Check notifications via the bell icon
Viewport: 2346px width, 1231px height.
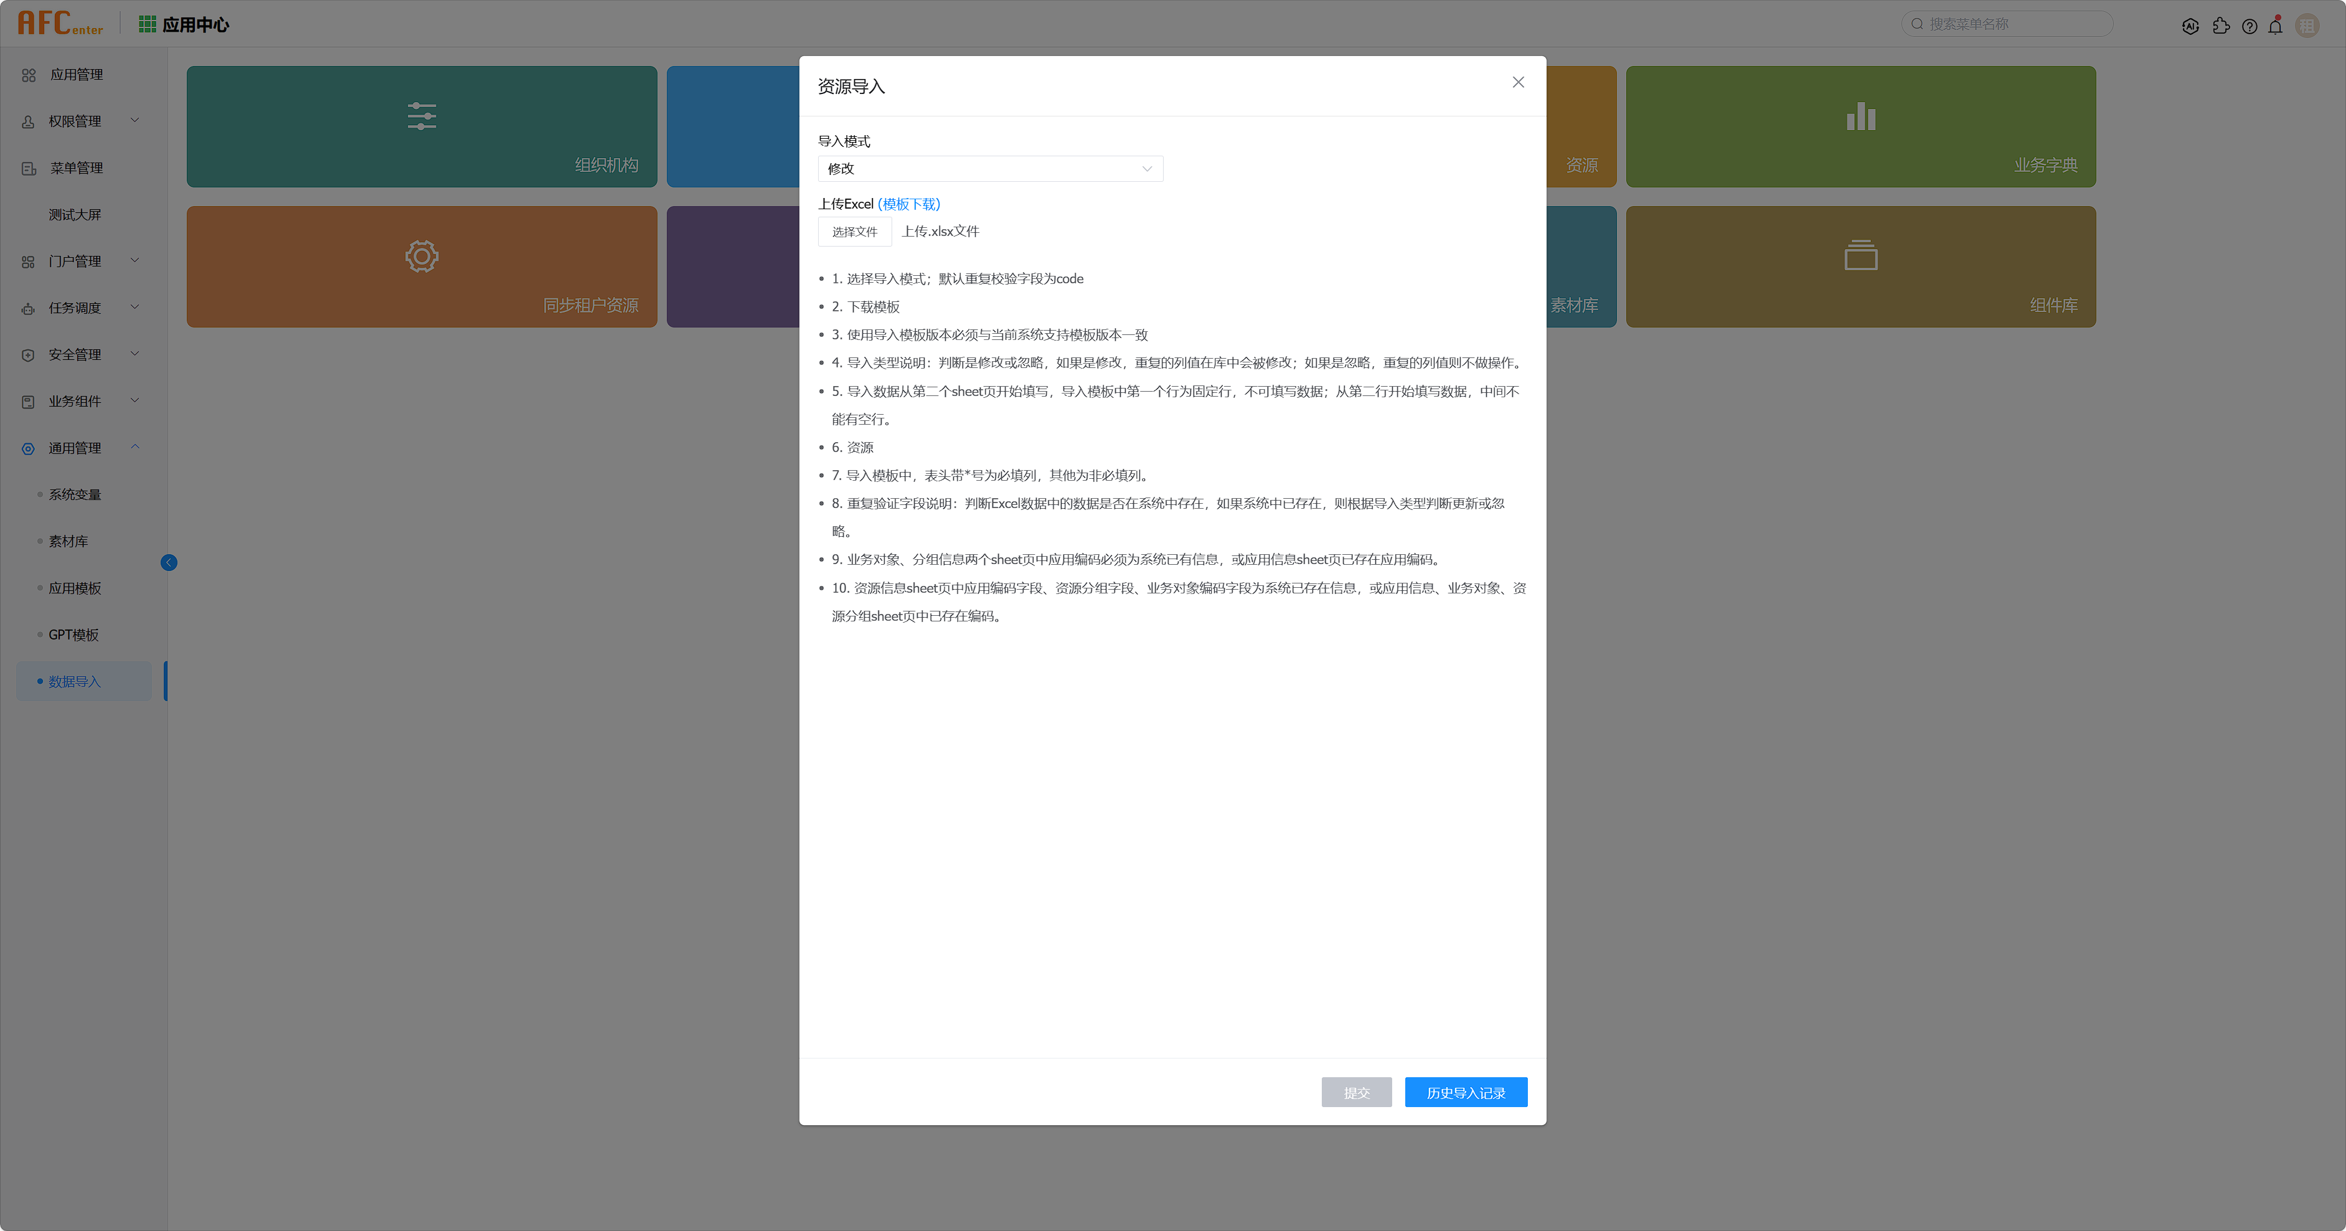click(2276, 26)
